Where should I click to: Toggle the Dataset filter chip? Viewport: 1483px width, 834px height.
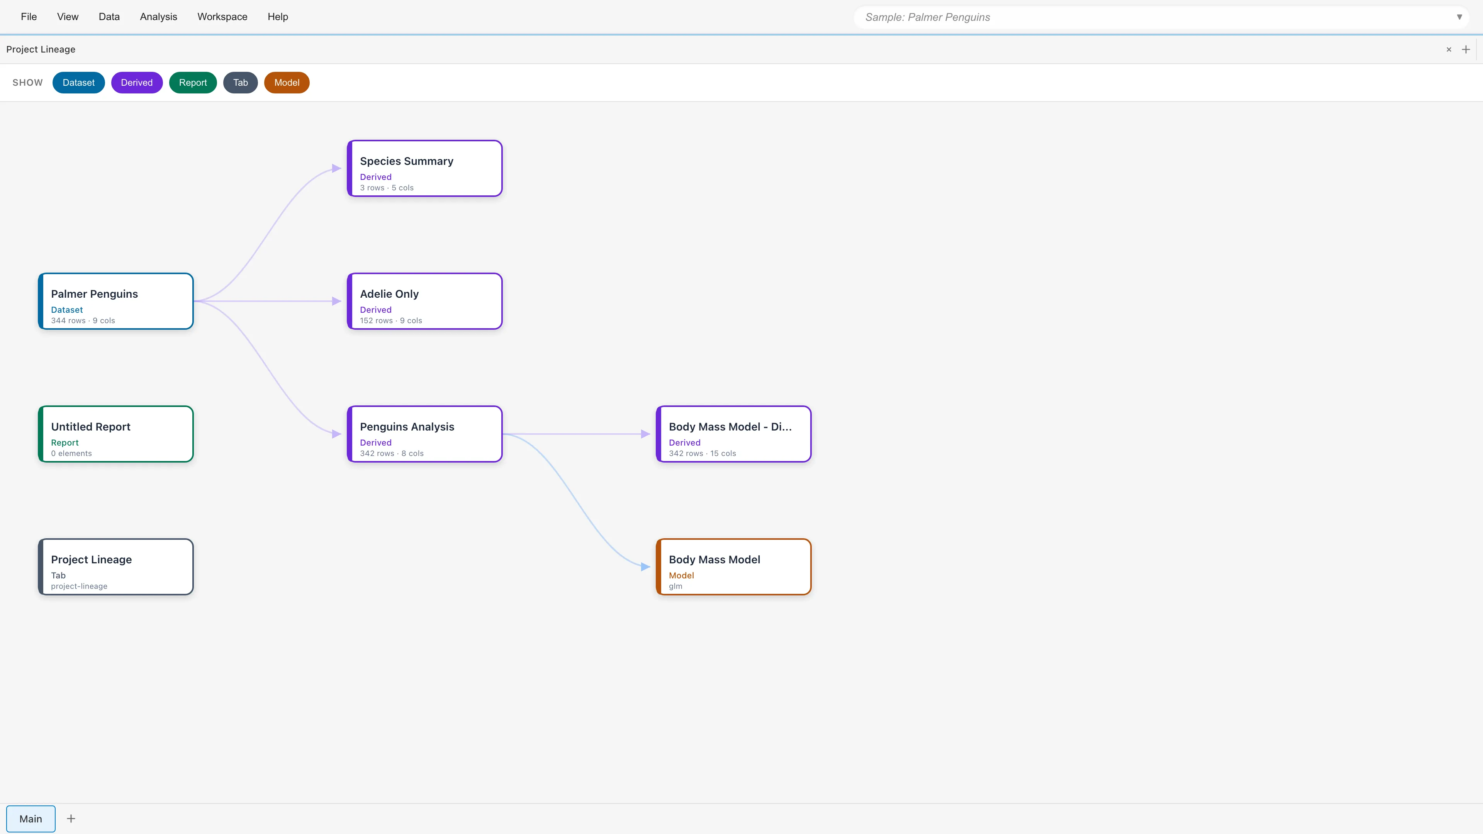(78, 82)
